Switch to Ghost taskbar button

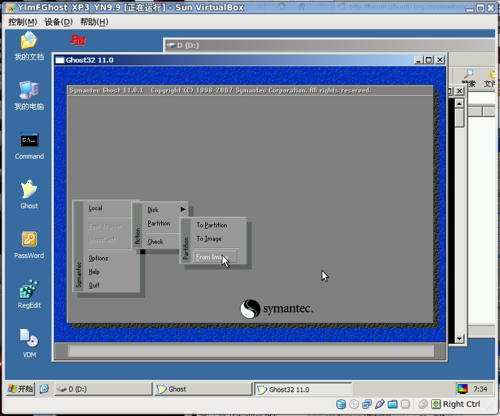click(203, 389)
